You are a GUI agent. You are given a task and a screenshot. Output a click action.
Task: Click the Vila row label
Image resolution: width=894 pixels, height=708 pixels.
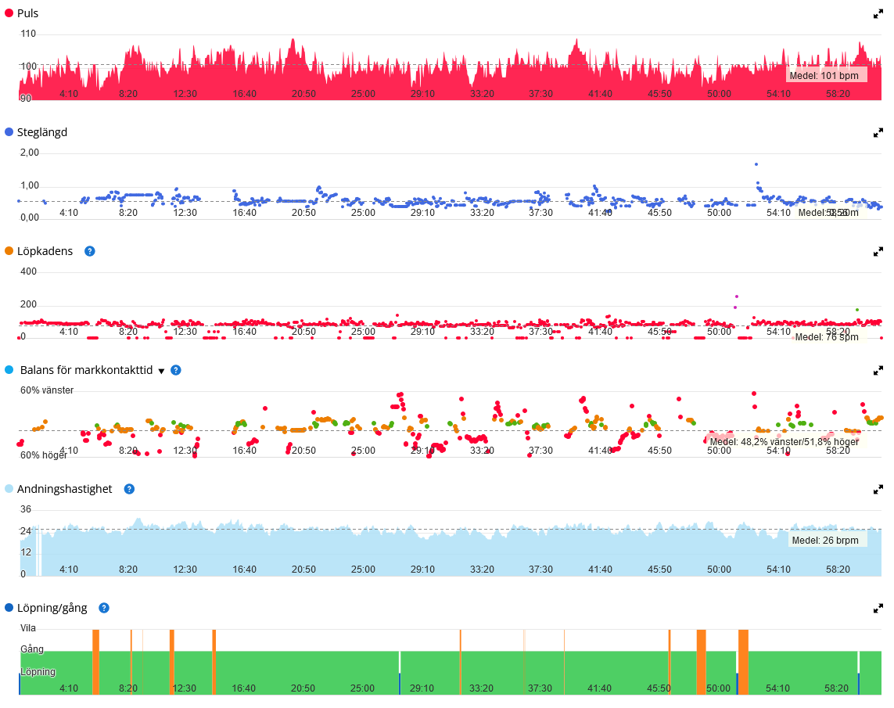[28, 628]
